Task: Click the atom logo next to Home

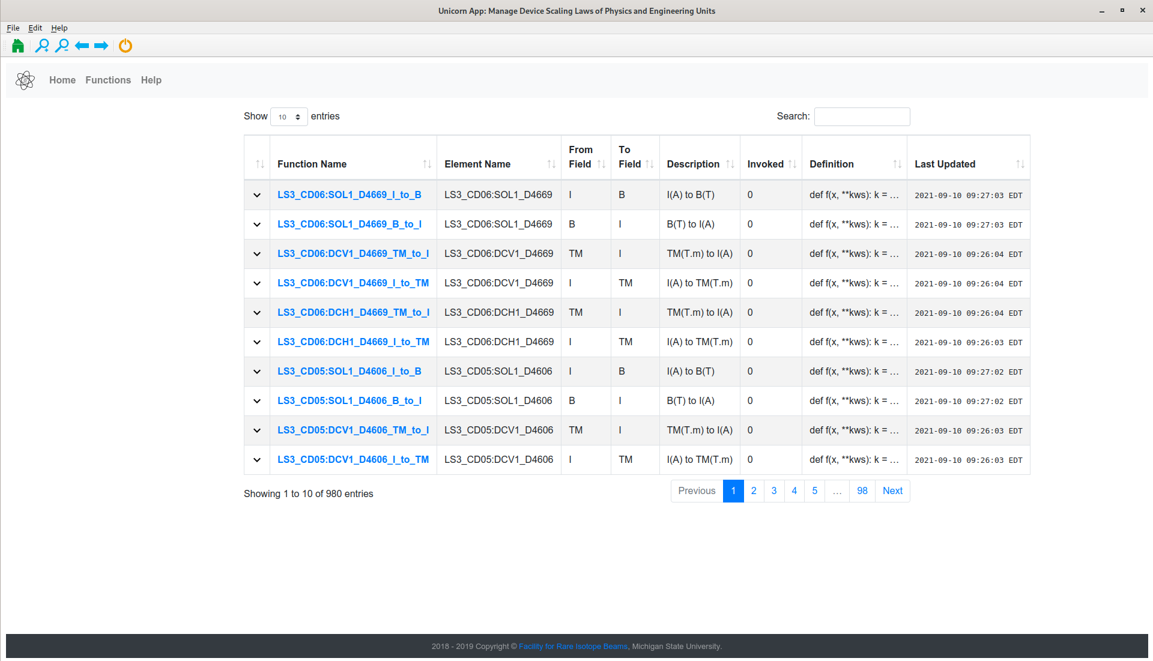Action: click(25, 80)
